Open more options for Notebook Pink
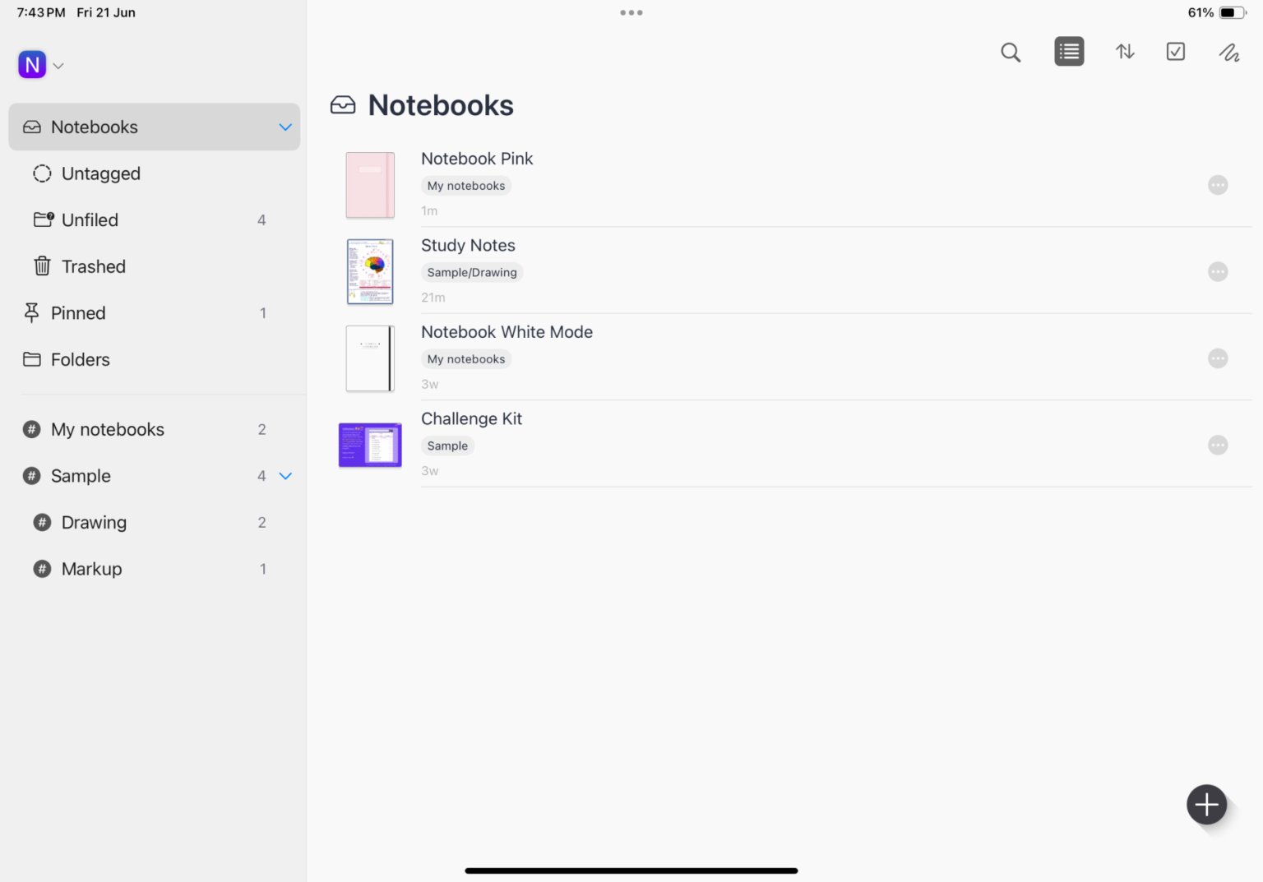The width and height of the screenshot is (1263, 882). (x=1218, y=185)
